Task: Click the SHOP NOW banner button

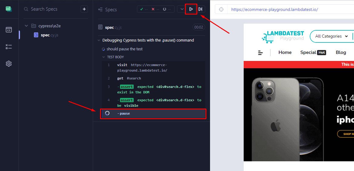Action: pyautogui.click(x=346, y=134)
